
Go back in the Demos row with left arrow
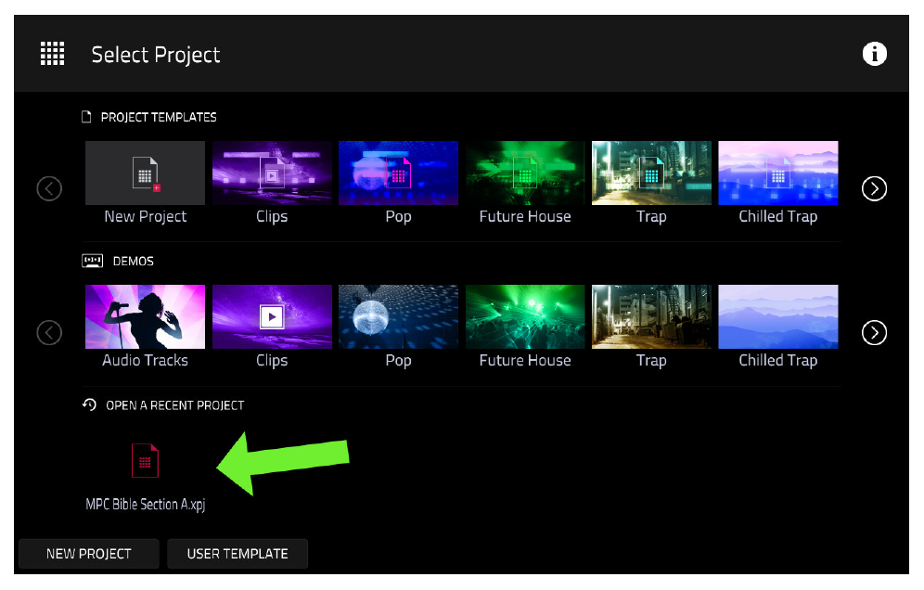(x=49, y=332)
